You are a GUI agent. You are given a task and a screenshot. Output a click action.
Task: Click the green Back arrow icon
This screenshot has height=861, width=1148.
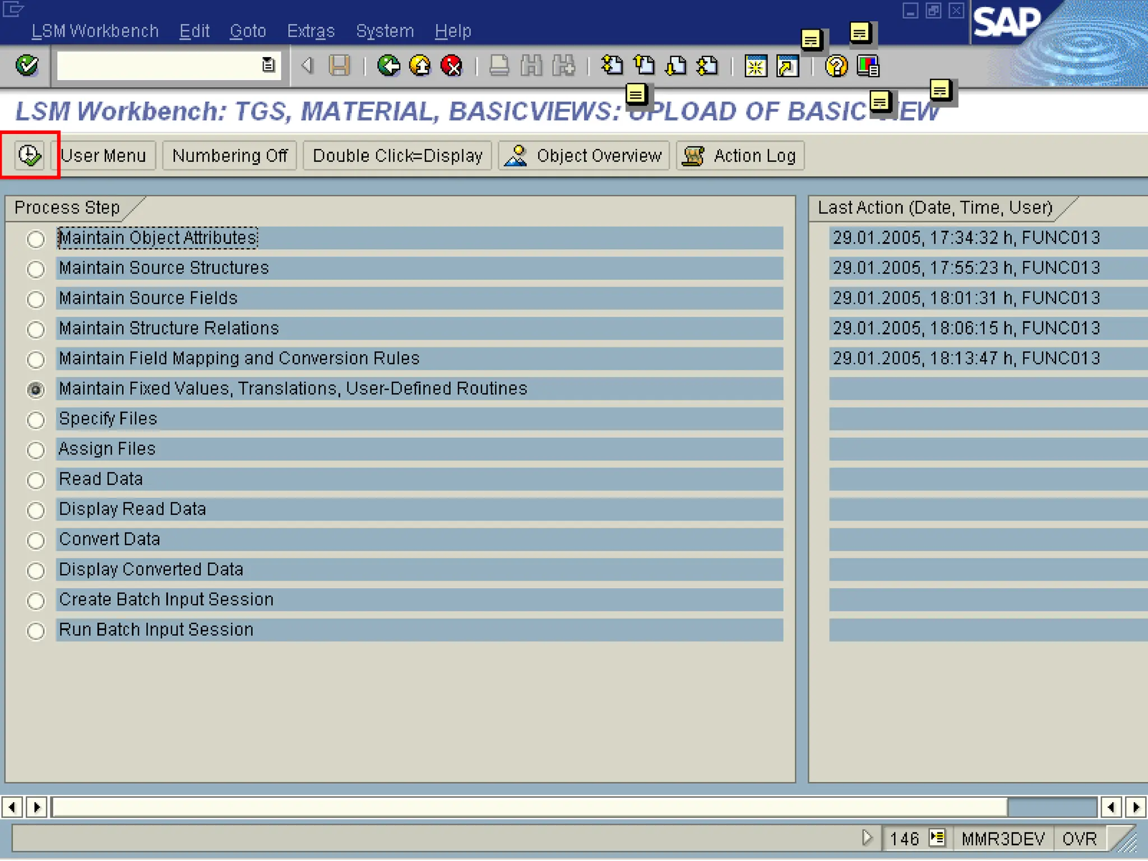click(388, 66)
